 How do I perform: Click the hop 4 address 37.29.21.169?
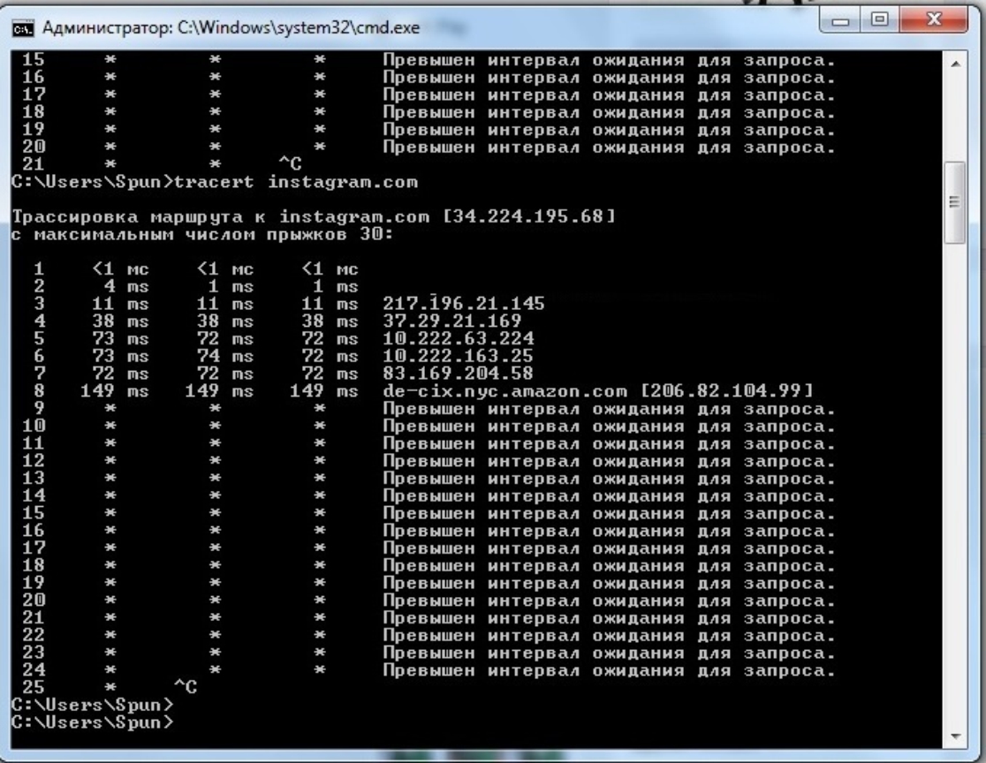point(451,321)
